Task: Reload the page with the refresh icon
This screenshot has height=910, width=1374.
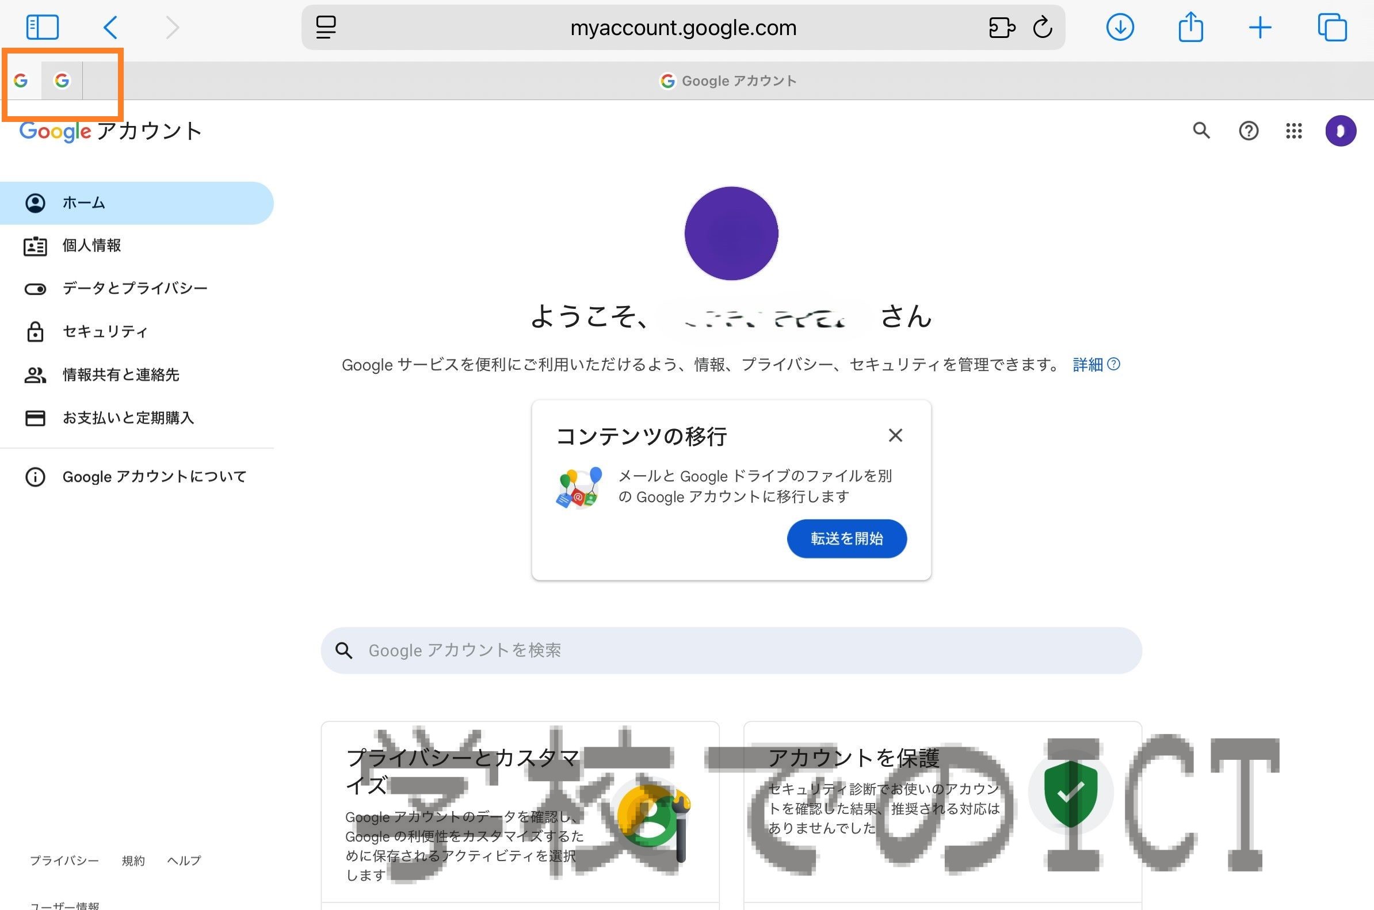Action: coord(1043,26)
